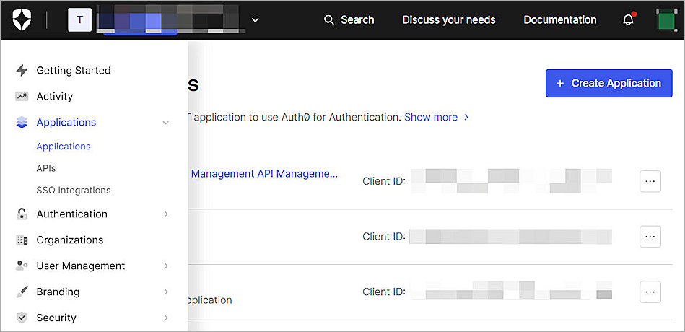
Task: Click the Applications layers icon
Action: point(22,122)
